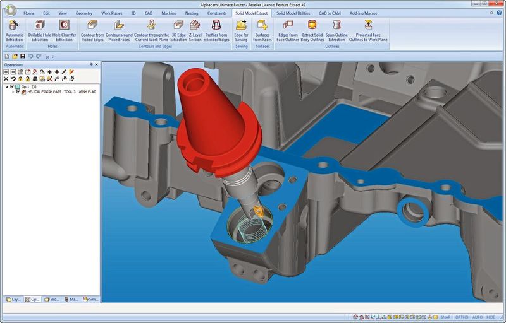Click the Open folder icon in quick toolbar
The image size is (506, 323).
point(15,56)
